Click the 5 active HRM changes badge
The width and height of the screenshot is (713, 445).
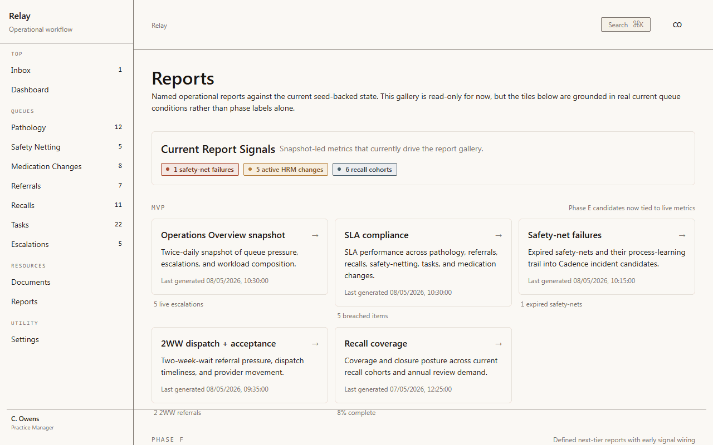point(286,170)
